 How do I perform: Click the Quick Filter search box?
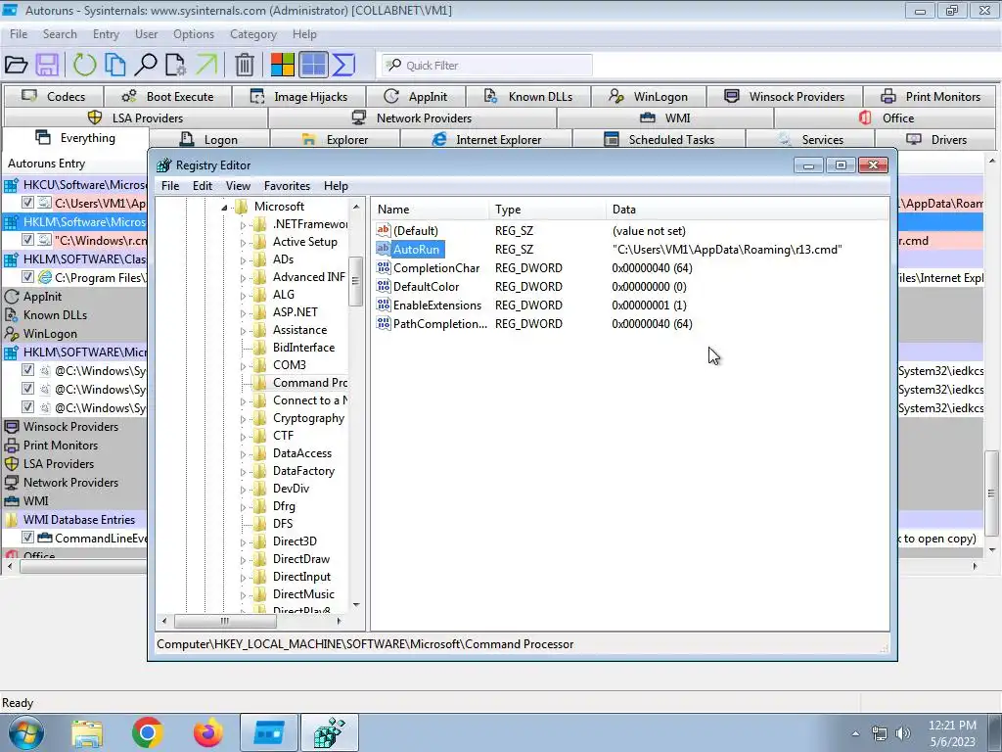487,66
